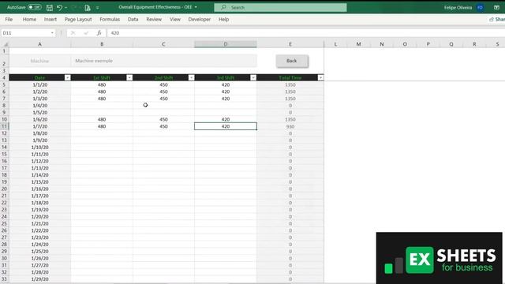Image resolution: width=505 pixels, height=284 pixels.
Task: Switch to the Insert tab
Action: [x=50, y=19]
